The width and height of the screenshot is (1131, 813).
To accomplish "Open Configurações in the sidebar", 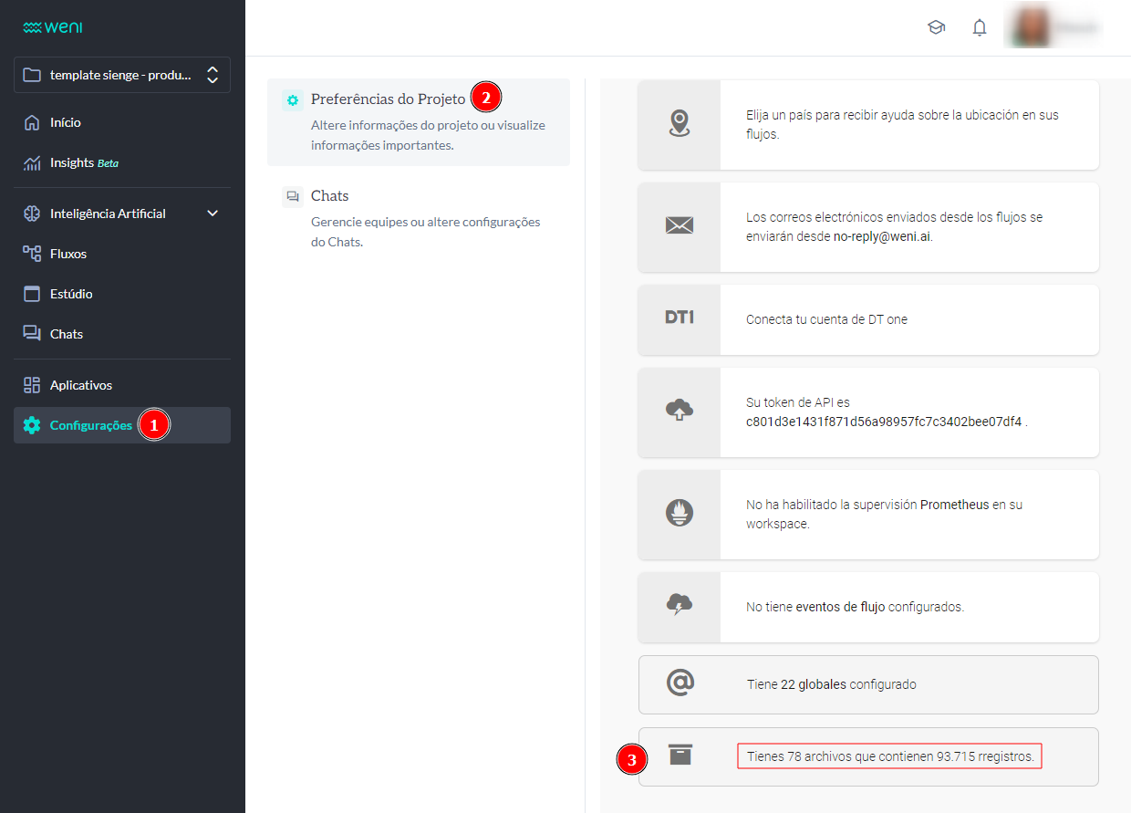I will (89, 424).
